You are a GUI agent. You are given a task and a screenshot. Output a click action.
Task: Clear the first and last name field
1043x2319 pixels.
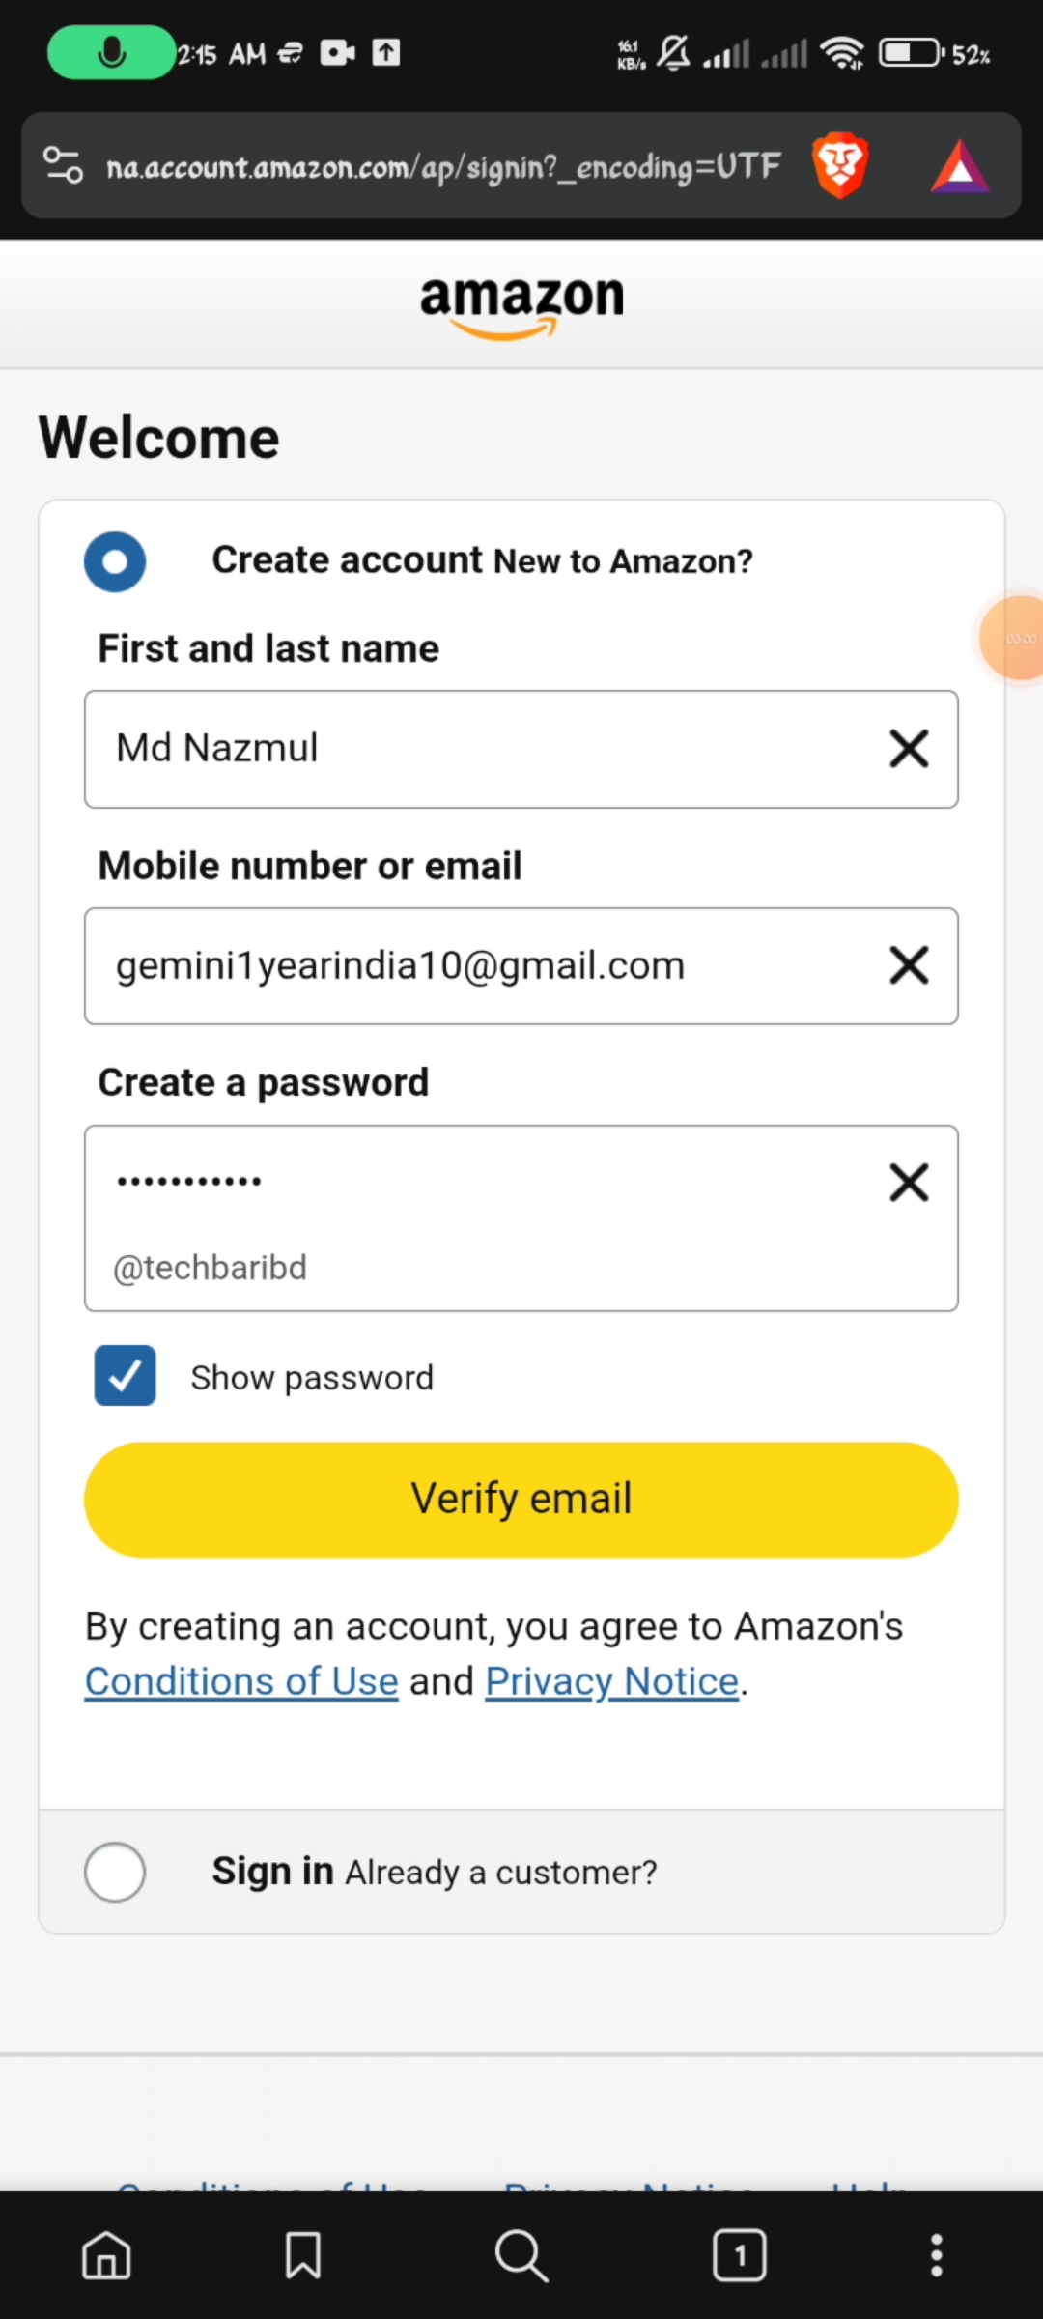click(x=909, y=749)
